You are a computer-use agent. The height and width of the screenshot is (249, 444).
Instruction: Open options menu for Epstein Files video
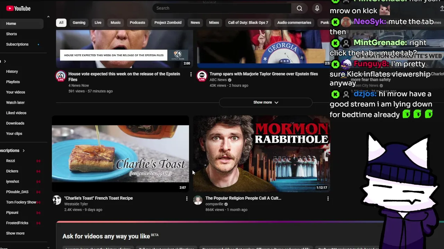pos(191,74)
